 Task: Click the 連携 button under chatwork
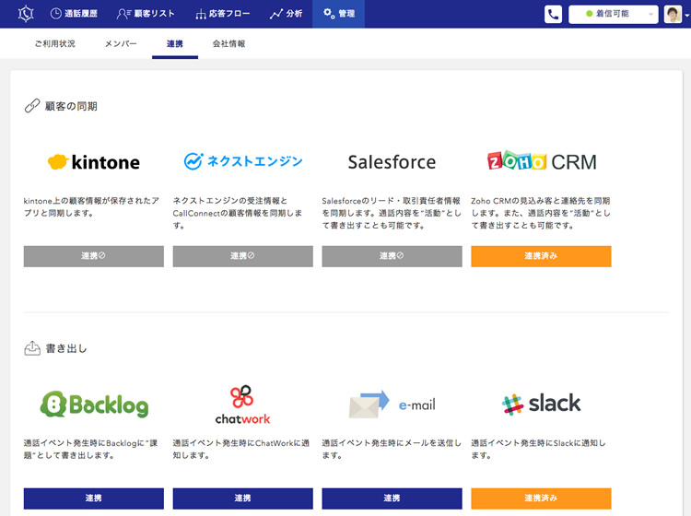pyautogui.click(x=243, y=498)
